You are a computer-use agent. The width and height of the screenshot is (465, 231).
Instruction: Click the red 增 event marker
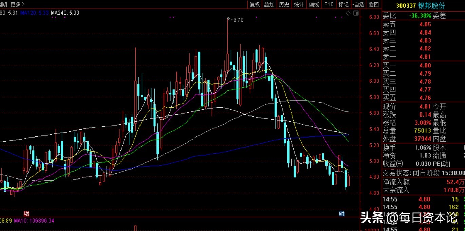pos(26,214)
